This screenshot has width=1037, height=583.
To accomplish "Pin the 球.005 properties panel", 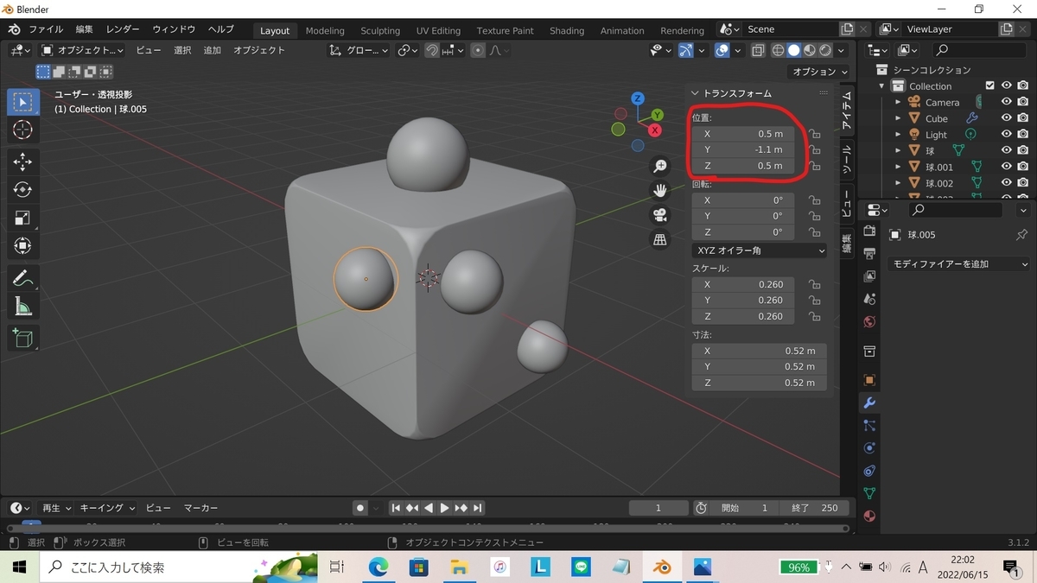I will (x=1021, y=235).
